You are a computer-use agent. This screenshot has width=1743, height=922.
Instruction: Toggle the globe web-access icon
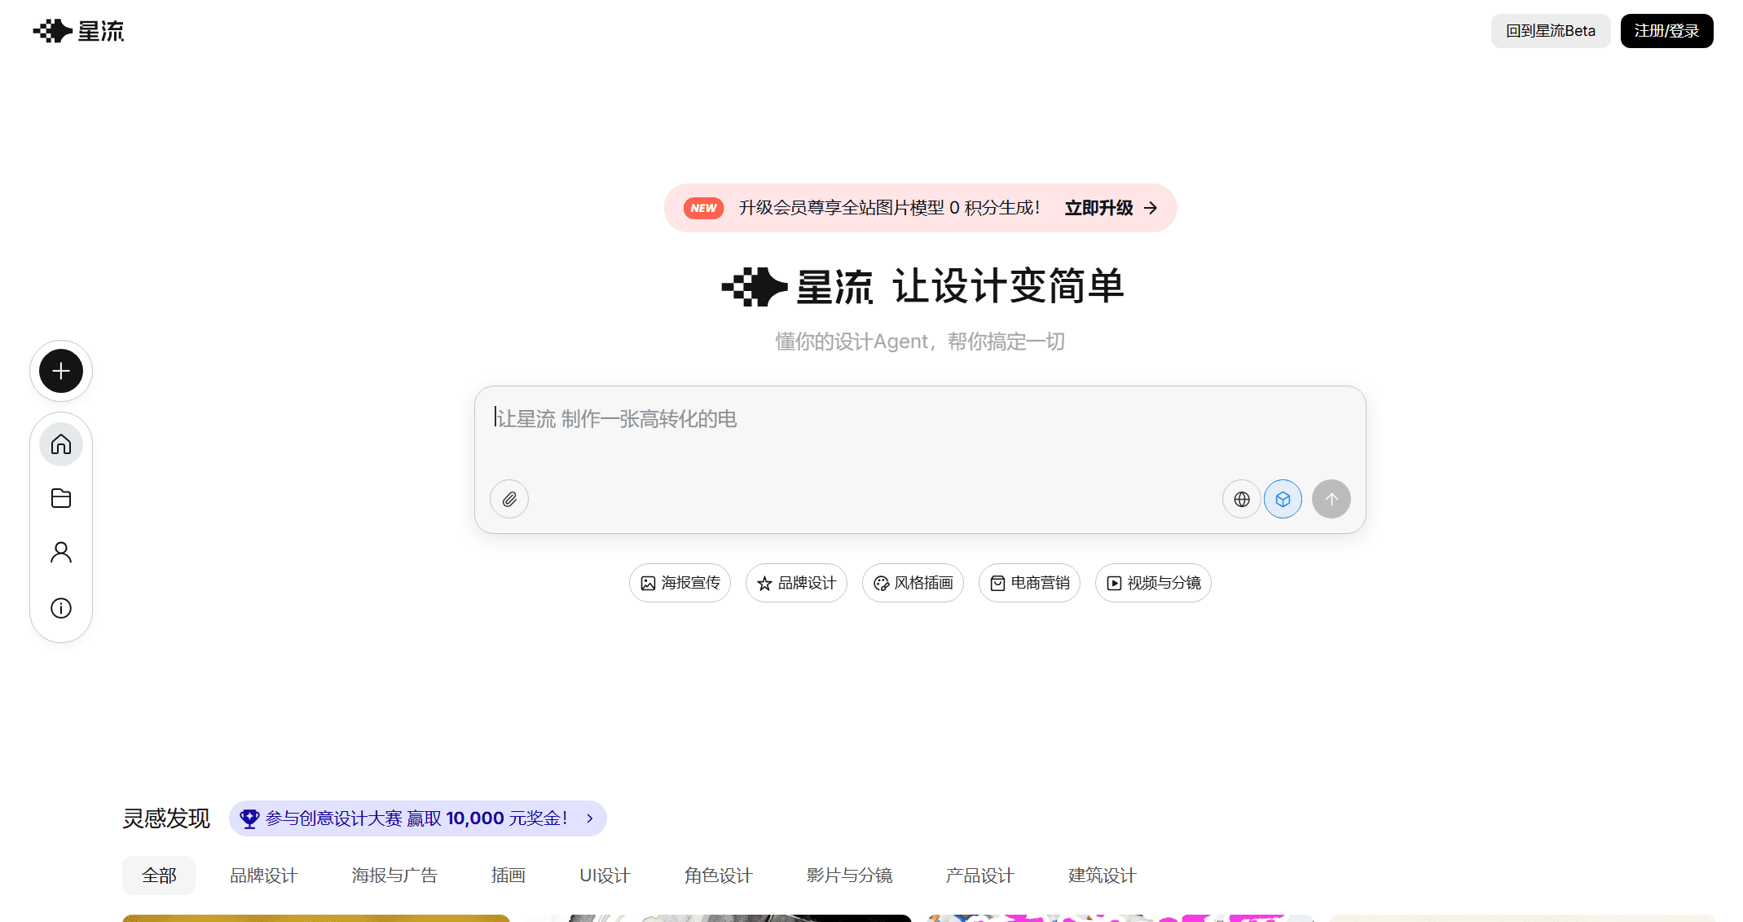coord(1241,499)
